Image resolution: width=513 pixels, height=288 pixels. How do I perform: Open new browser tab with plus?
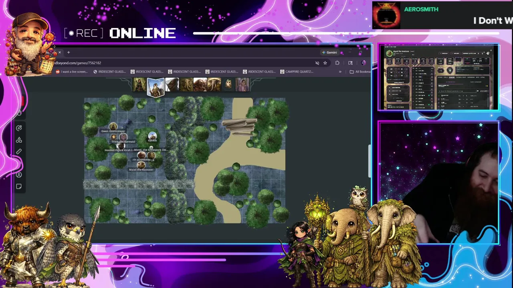coord(69,52)
